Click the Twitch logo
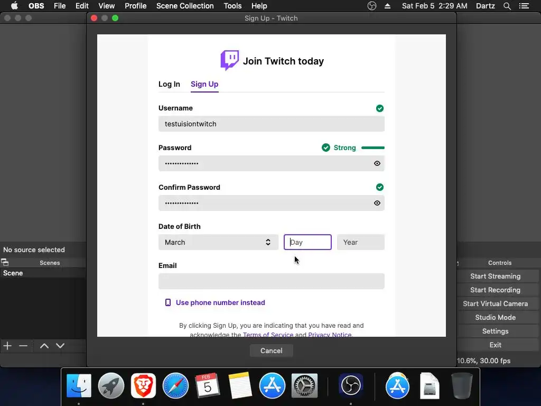This screenshot has width=541, height=406. 229,60
